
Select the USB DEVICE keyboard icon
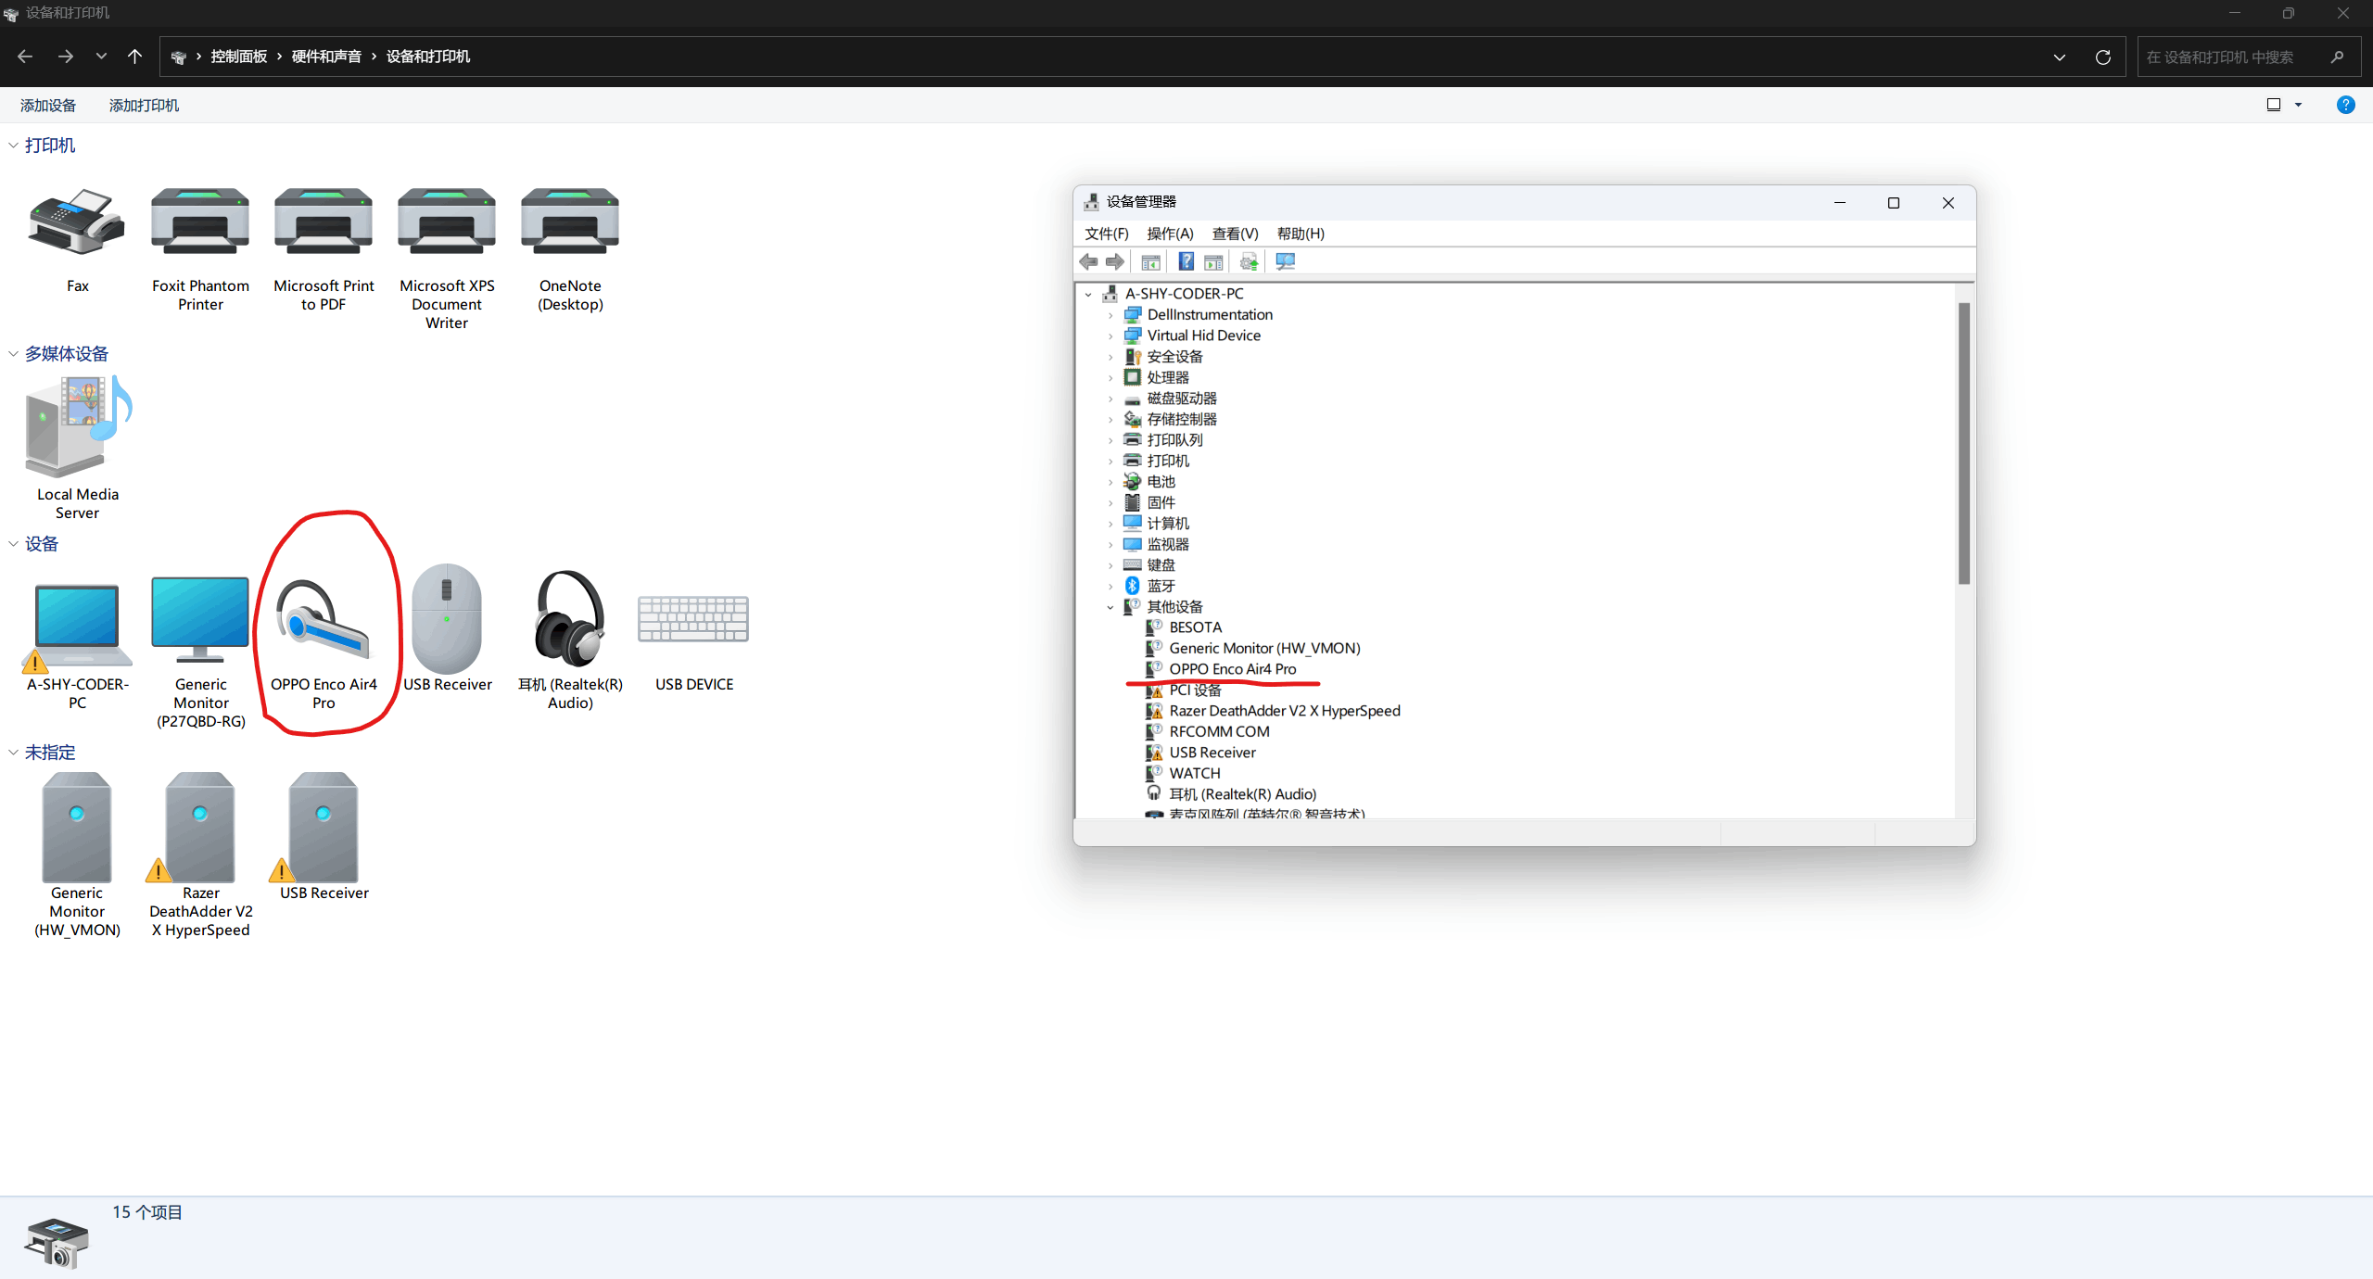(x=693, y=619)
